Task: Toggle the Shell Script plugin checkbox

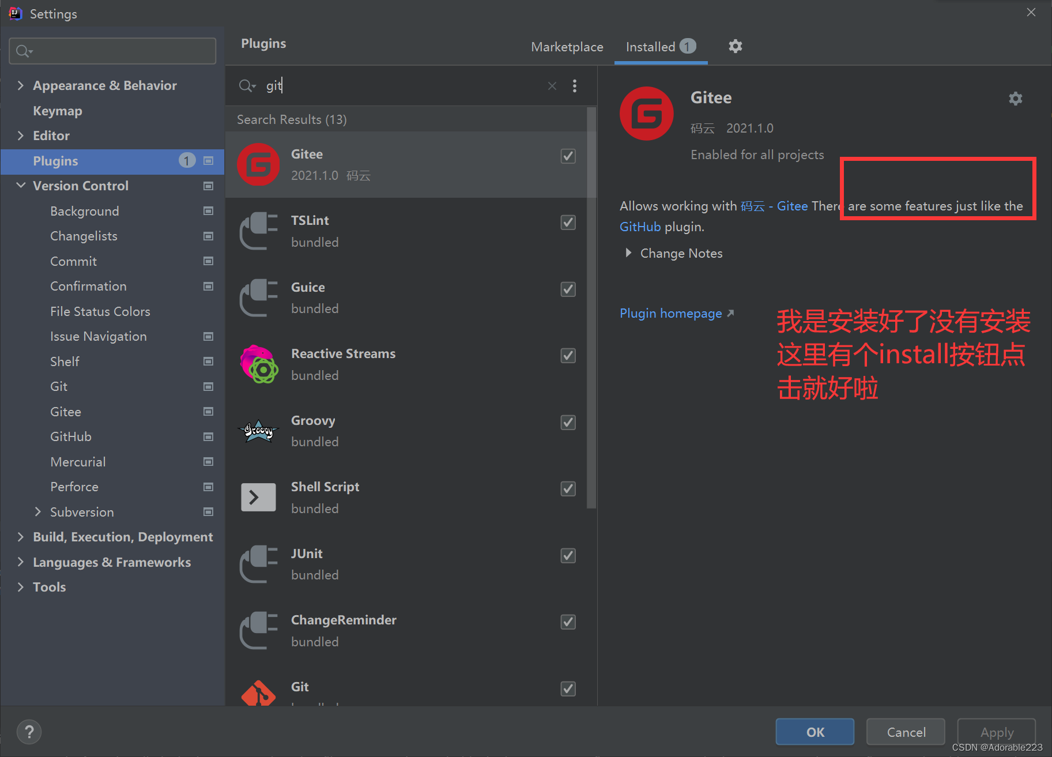Action: 568,488
